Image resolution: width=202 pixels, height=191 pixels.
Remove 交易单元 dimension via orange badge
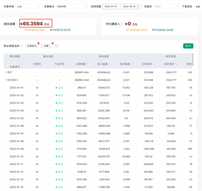point(38,43)
